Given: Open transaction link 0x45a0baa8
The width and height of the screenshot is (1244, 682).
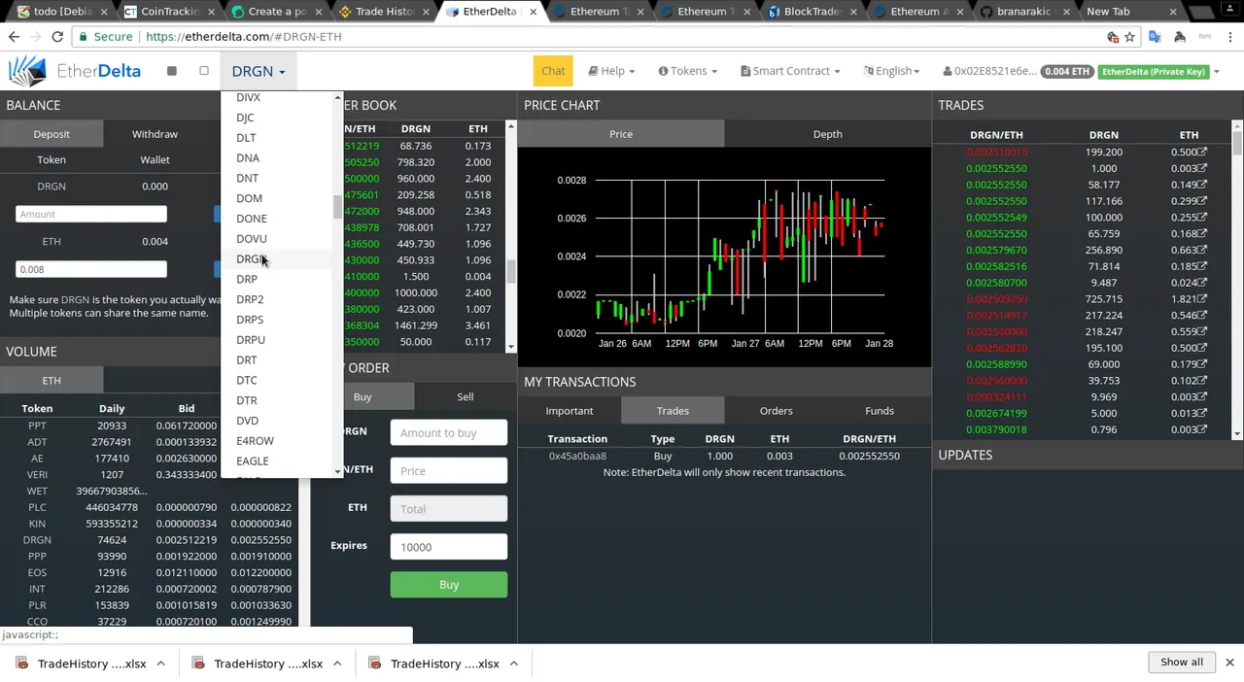Looking at the screenshot, I should [x=577, y=456].
